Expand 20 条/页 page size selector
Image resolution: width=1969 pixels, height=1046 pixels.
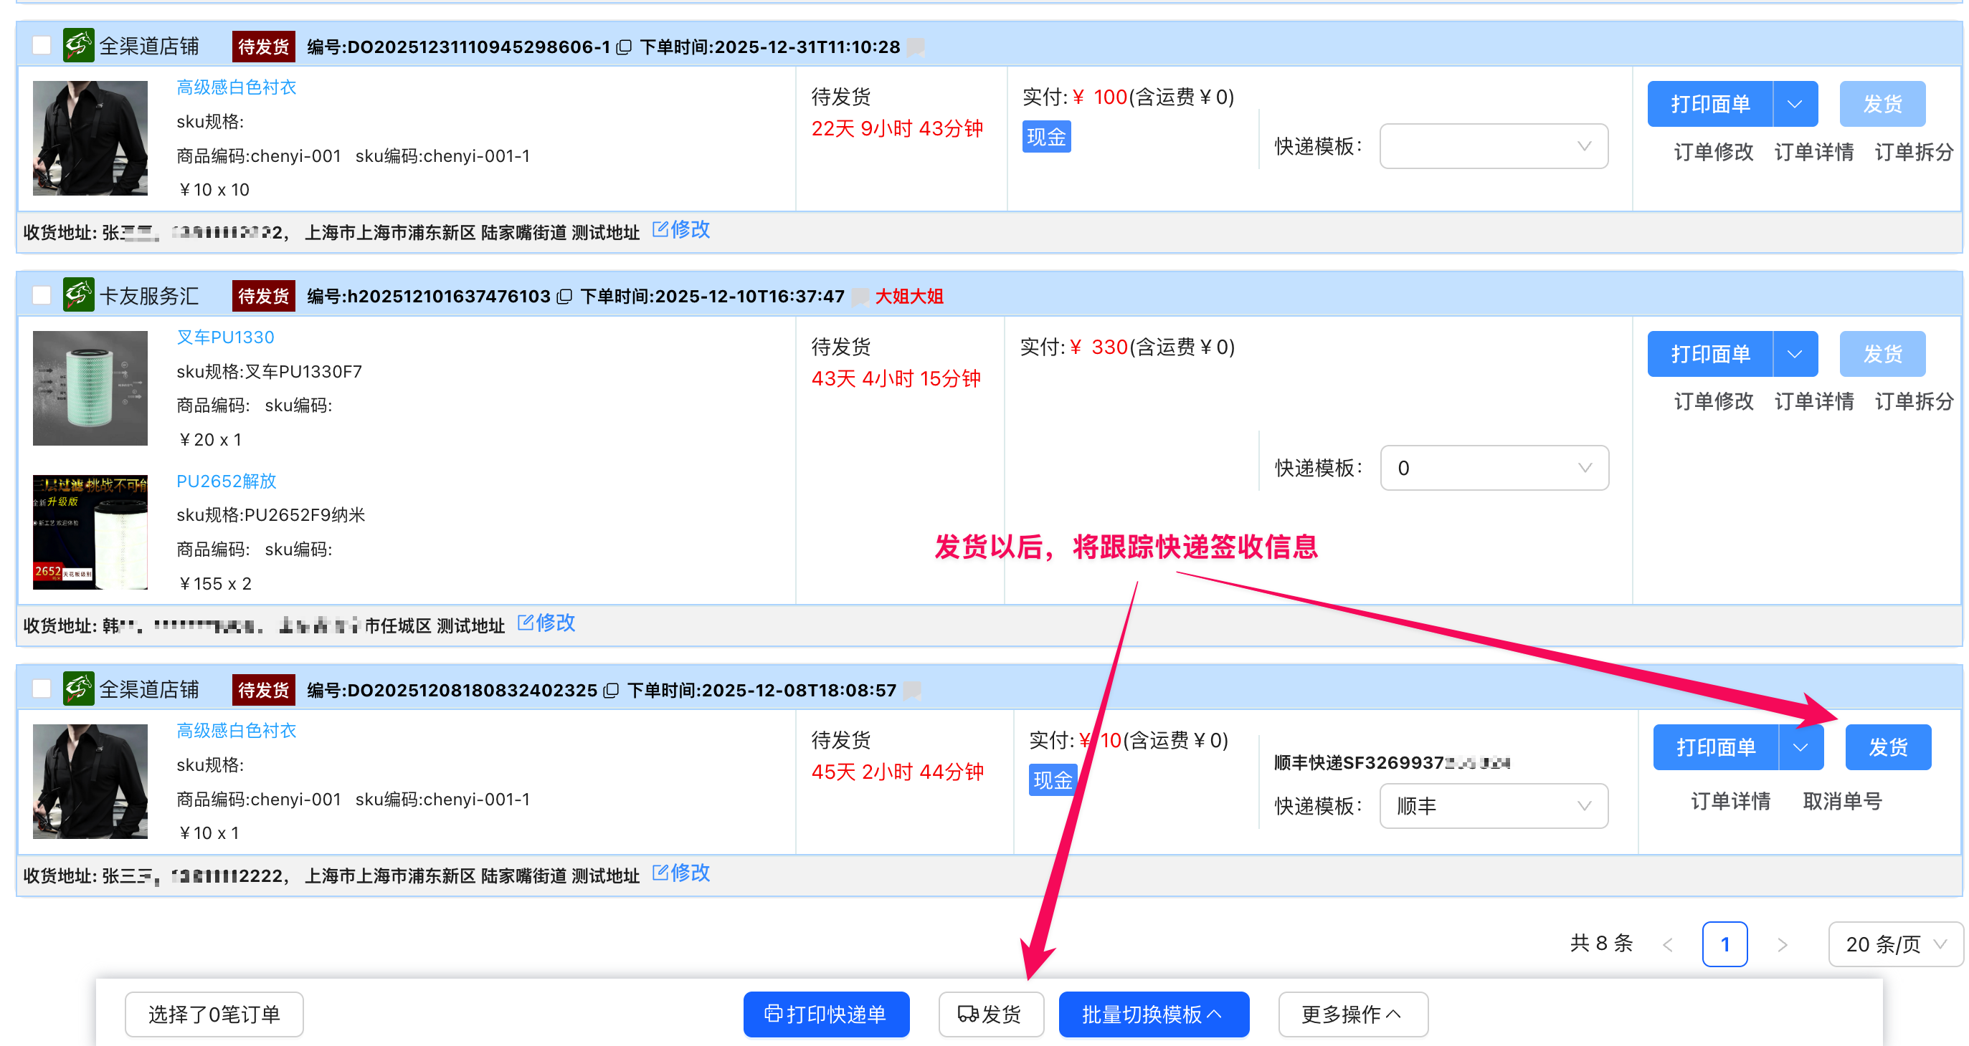(1894, 944)
